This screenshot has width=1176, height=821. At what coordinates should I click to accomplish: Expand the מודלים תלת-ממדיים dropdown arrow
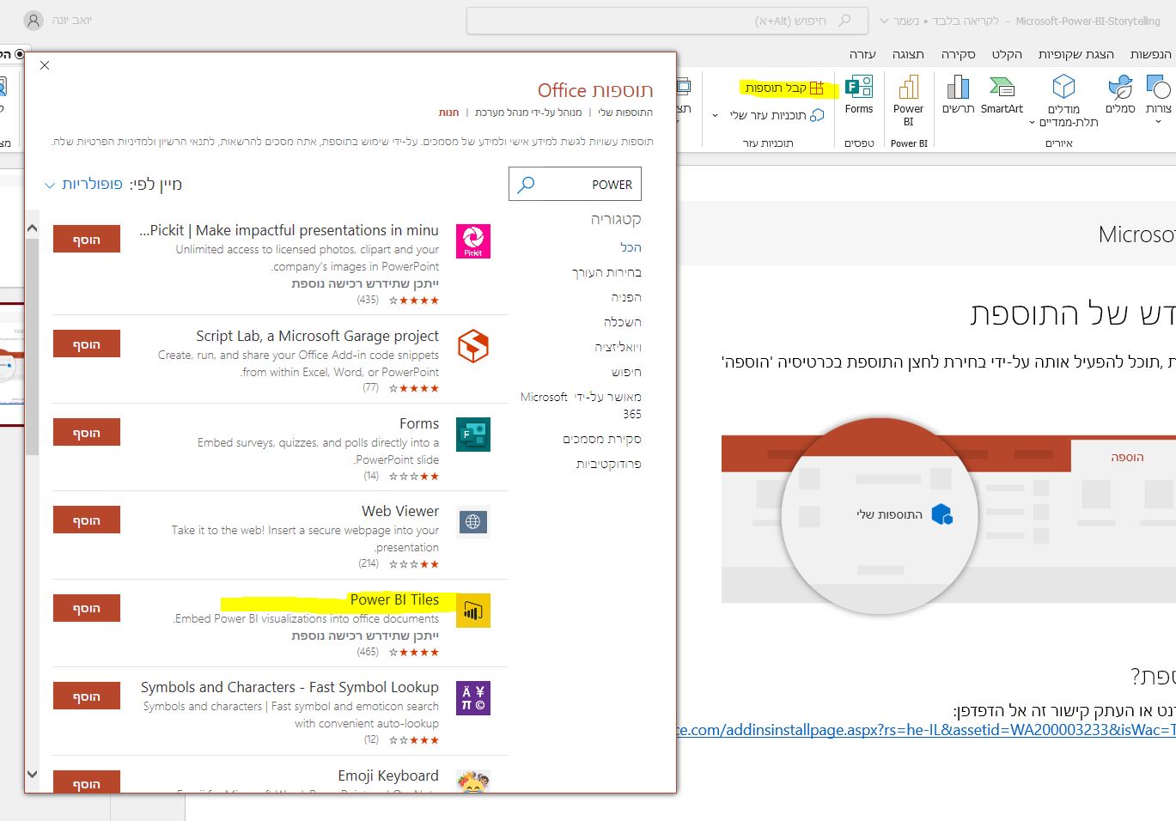[1033, 123]
